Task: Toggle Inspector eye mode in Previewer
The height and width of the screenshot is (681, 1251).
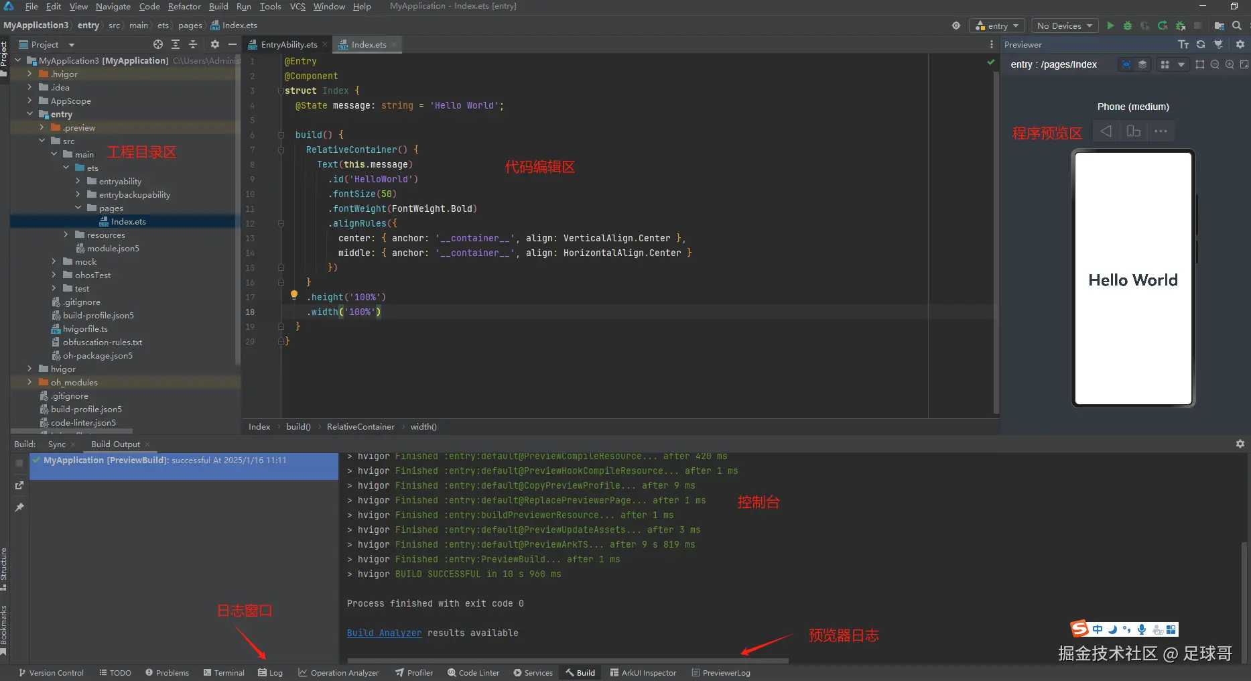Action: (1126, 64)
